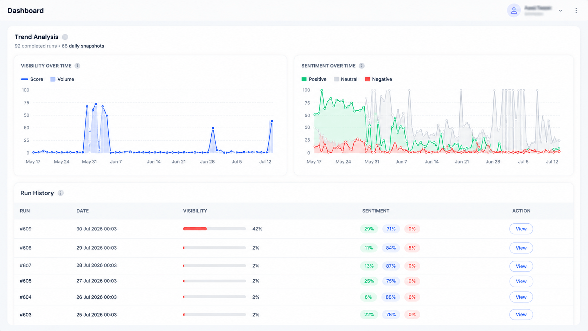Screen dimensions: 588x331
Task: Click the ACTION column header
Action: click(x=521, y=211)
